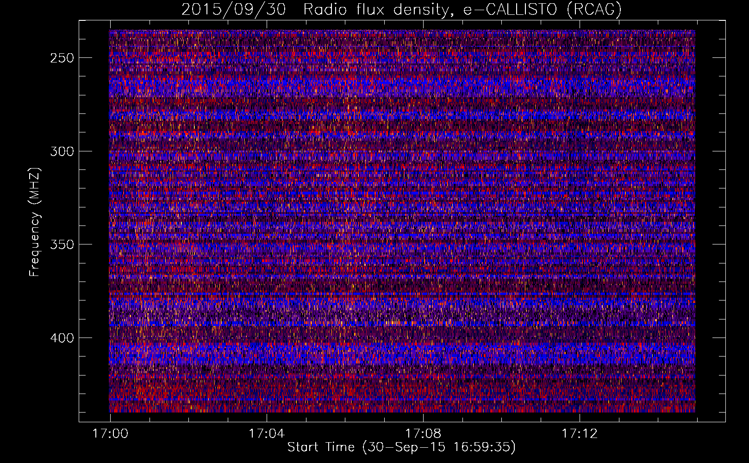Click the 350 frequency tick label
749x463 pixels.
pyautogui.click(x=62, y=244)
